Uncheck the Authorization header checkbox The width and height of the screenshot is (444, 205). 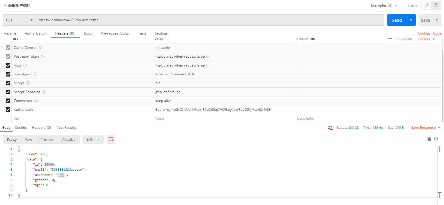(x=8, y=110)
